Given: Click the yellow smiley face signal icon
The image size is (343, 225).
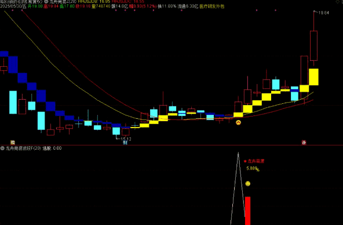Looking at the screenshot, I should pyautogui.click(x=247, y=183).
